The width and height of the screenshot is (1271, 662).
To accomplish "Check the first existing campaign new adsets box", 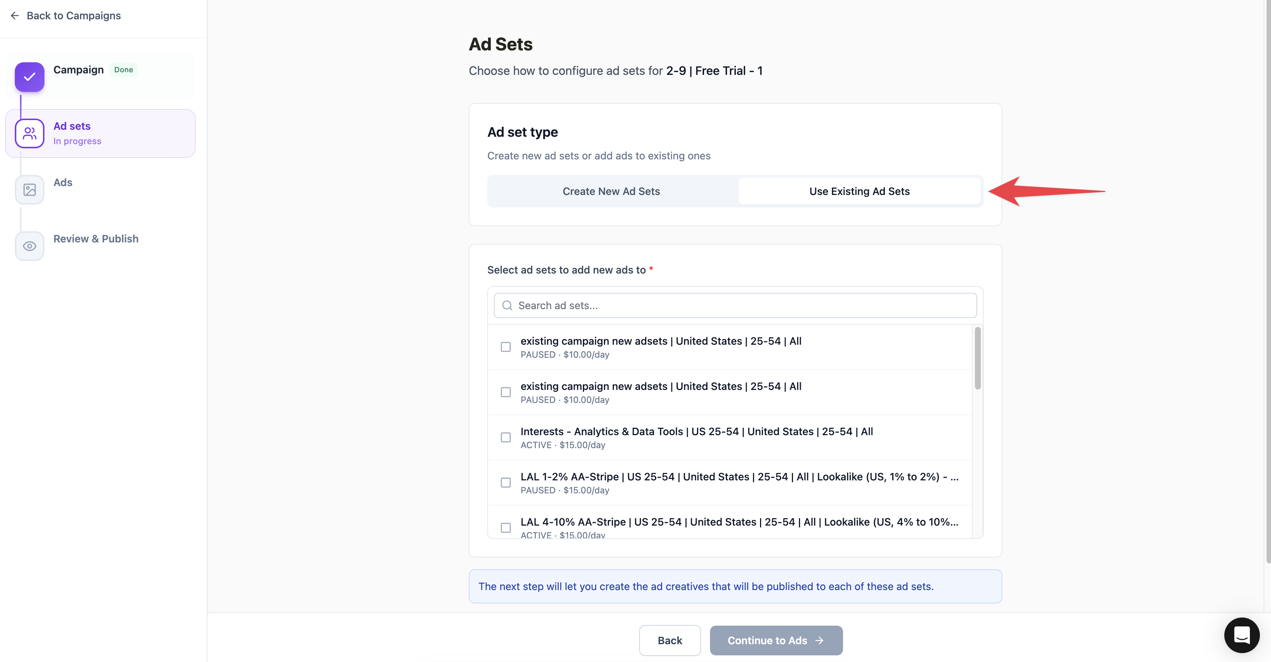I will 506,347.
